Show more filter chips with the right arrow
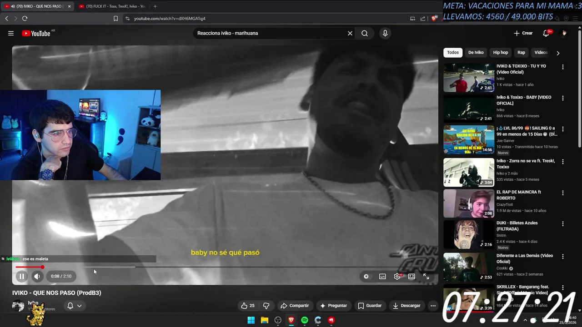Viewport: 582px width, 327px height. (x=558, y=53)
